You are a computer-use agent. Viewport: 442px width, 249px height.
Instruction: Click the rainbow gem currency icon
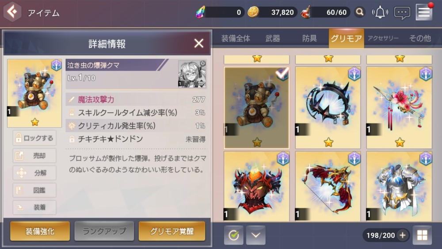(200, 12)
